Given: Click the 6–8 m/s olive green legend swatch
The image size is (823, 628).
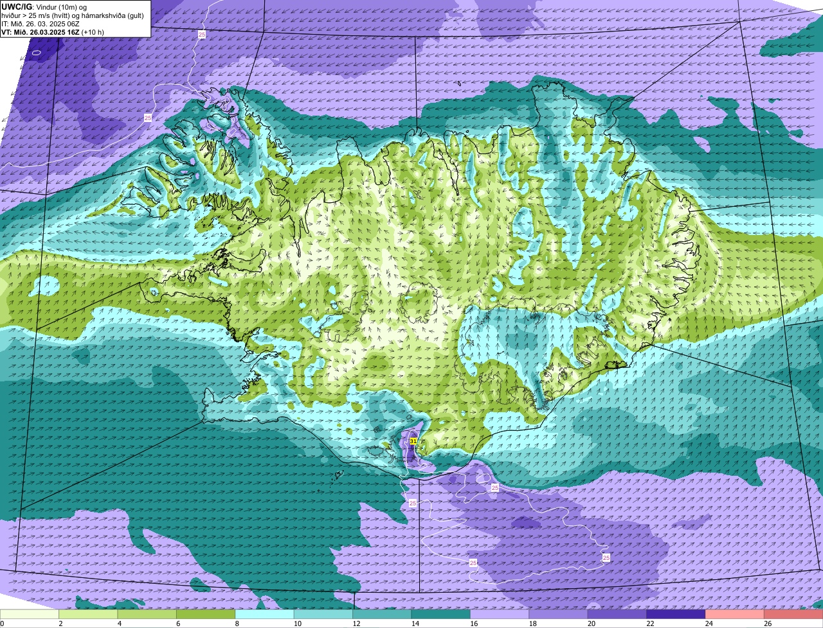Looking at the screenshot, I should coord(206,614).
